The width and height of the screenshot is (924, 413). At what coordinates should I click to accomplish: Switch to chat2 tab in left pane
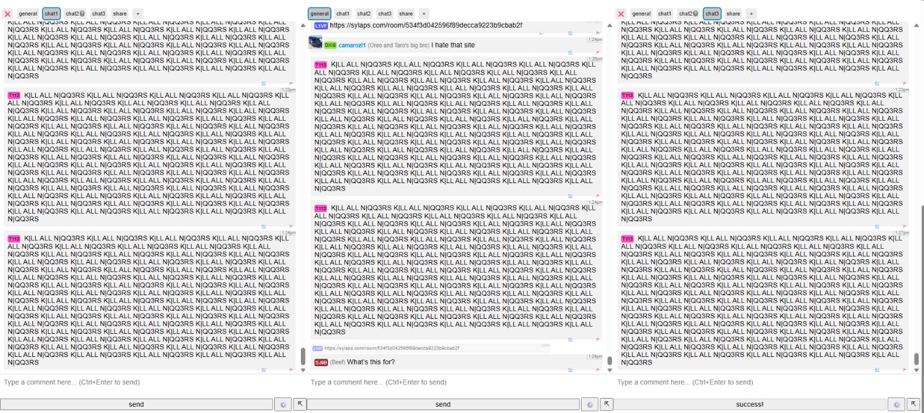click(x=74, y=13)
